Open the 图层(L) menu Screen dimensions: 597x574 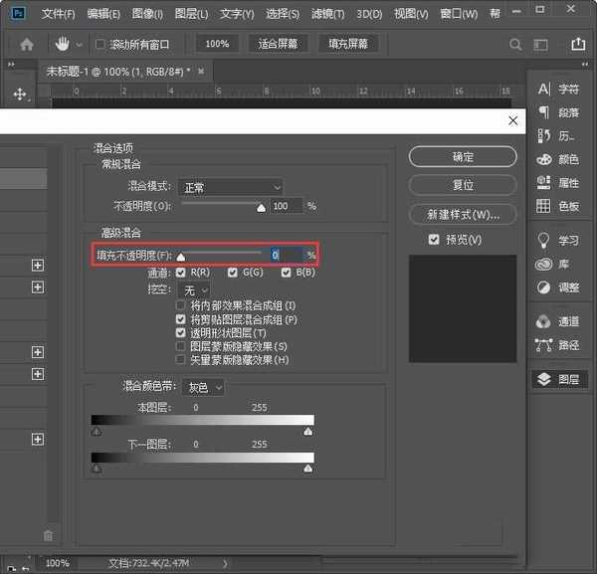191,14
